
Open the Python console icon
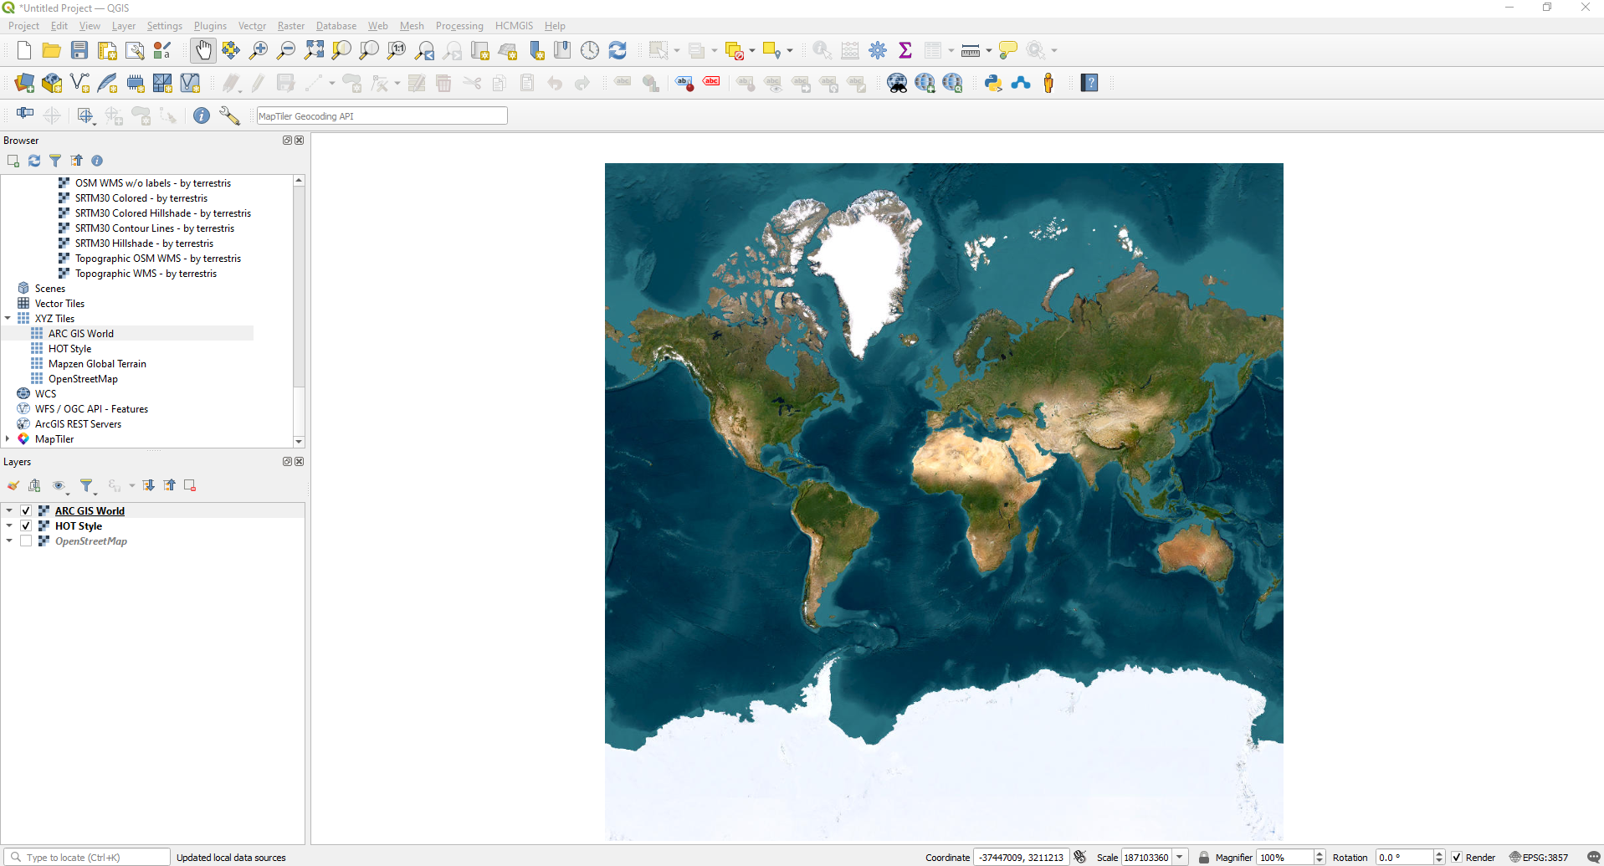pyautogui.click(x=993, y=83)
